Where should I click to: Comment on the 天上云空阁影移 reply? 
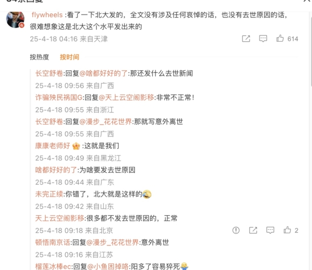(x=270, y=230)
